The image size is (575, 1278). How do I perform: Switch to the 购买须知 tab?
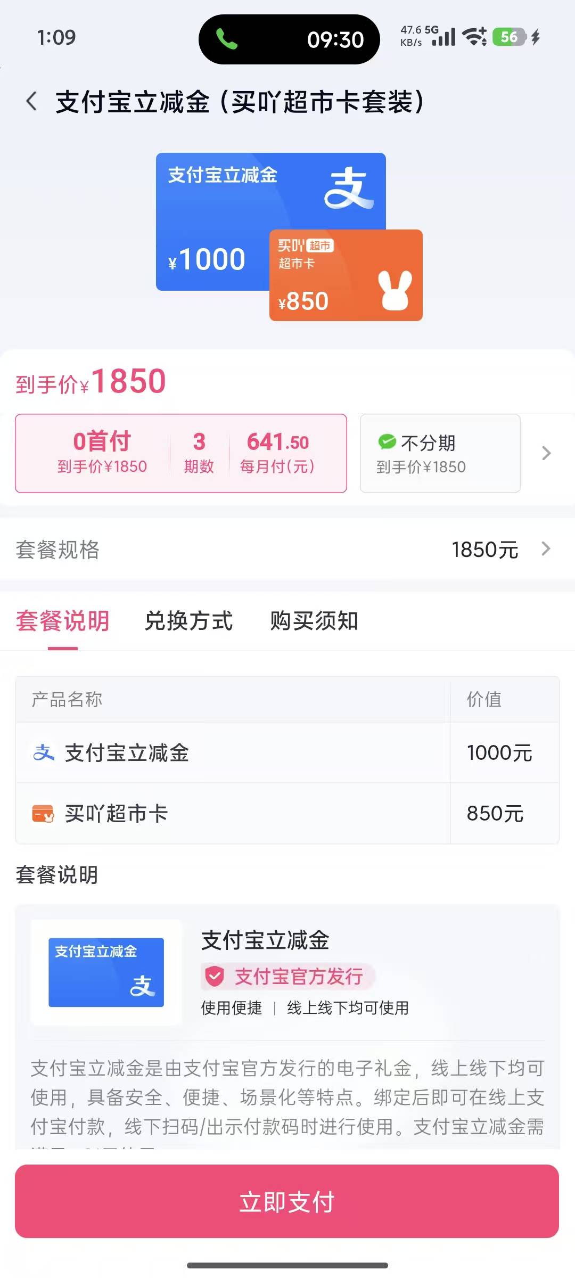pyautogui.click(x=314, y=621)
